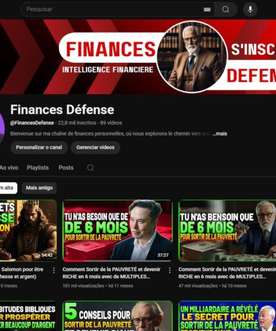Viewport: 276px width, 331px height.
Task: Expand channel description with ...mais
Action: [220, 133]
